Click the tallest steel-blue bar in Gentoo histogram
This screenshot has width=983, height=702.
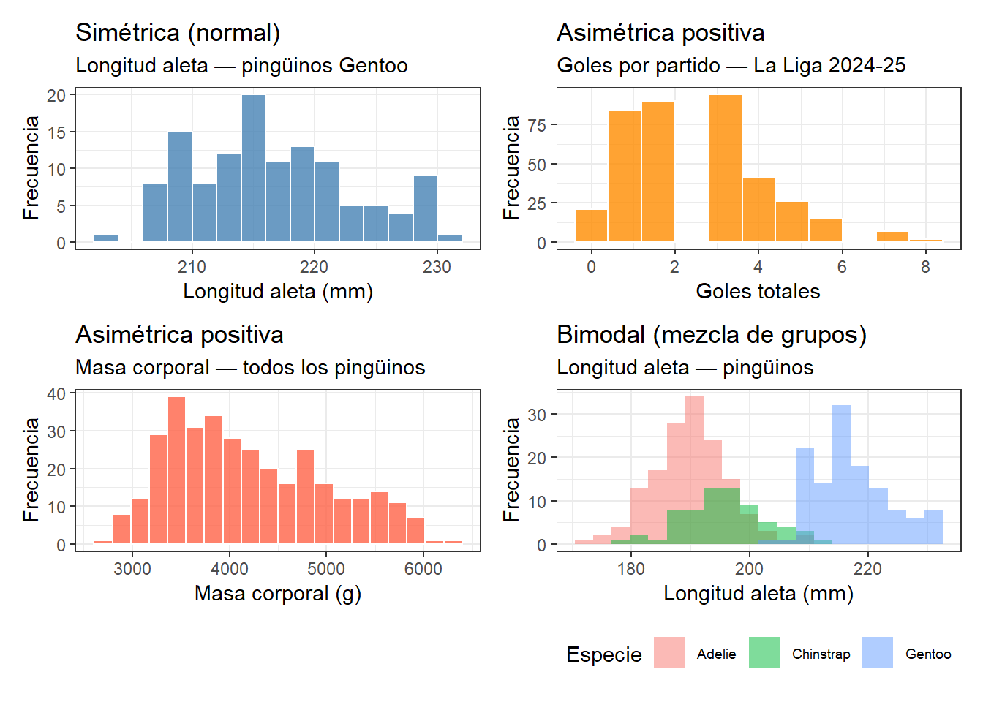pyautogui.click(x=254, y=168)
